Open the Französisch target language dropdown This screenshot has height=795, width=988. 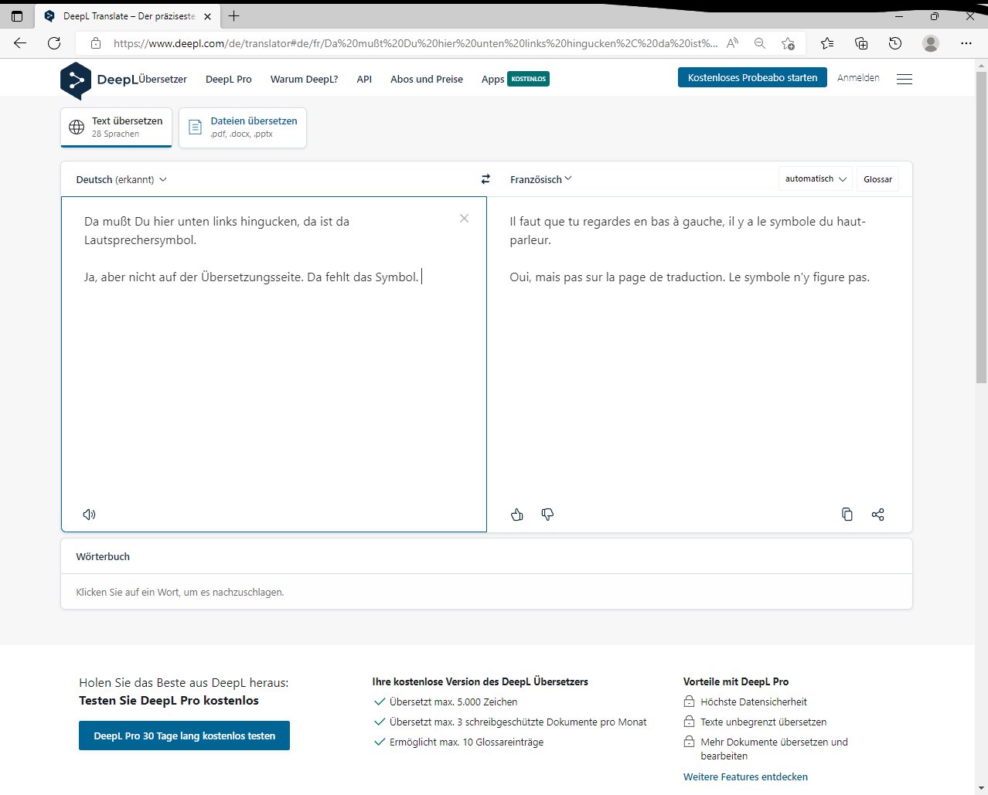tap(541, 179)
